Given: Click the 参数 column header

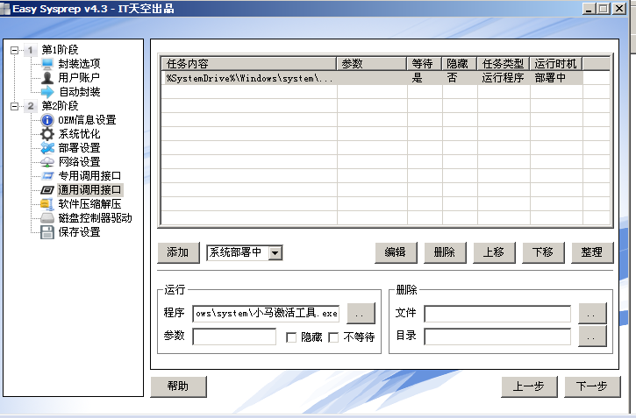Looking at the screenshot, I should click(372, 64).
